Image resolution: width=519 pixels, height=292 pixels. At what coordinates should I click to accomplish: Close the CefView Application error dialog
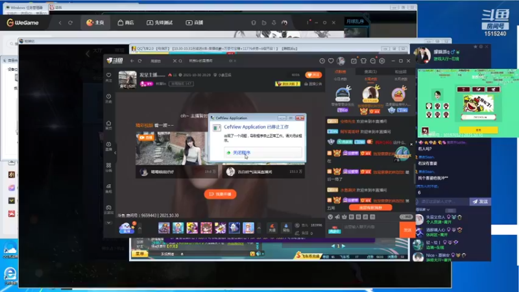pyautogui.click(x=300, y=118)
